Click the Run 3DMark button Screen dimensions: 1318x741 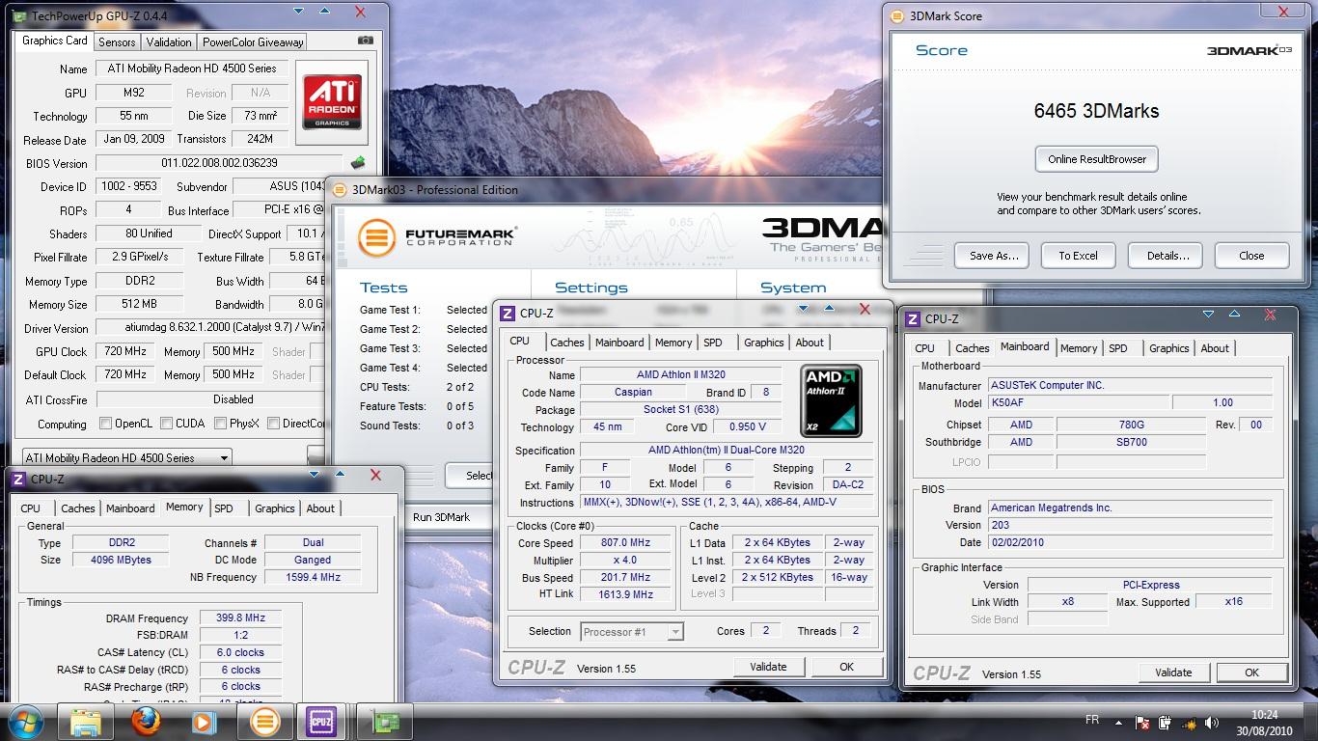click(x=441, y=517)
